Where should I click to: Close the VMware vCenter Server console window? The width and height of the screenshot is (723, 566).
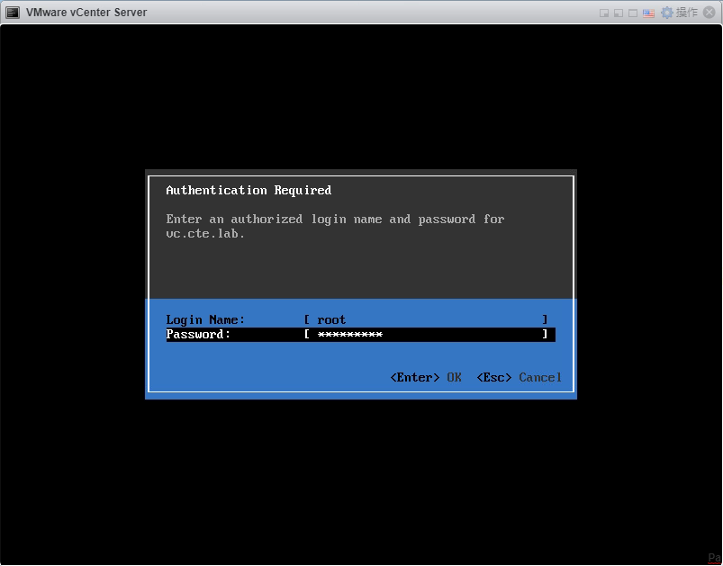pyautogui.click(x=709, y=13)
